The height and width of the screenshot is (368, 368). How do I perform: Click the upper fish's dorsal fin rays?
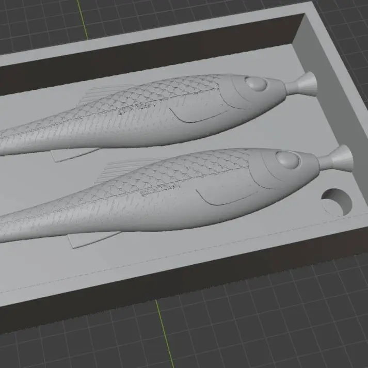click(x=106, y=95)
